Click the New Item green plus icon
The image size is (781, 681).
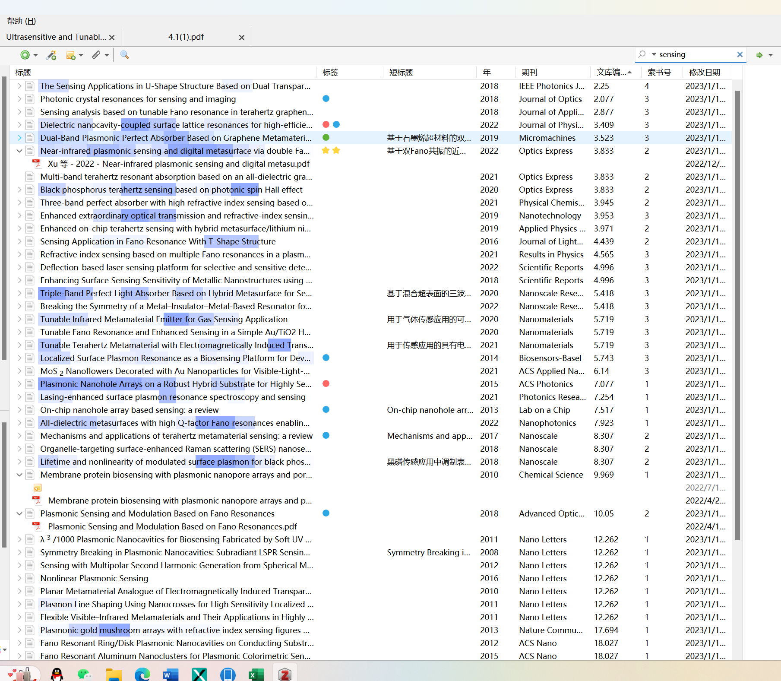click(25, 55)
